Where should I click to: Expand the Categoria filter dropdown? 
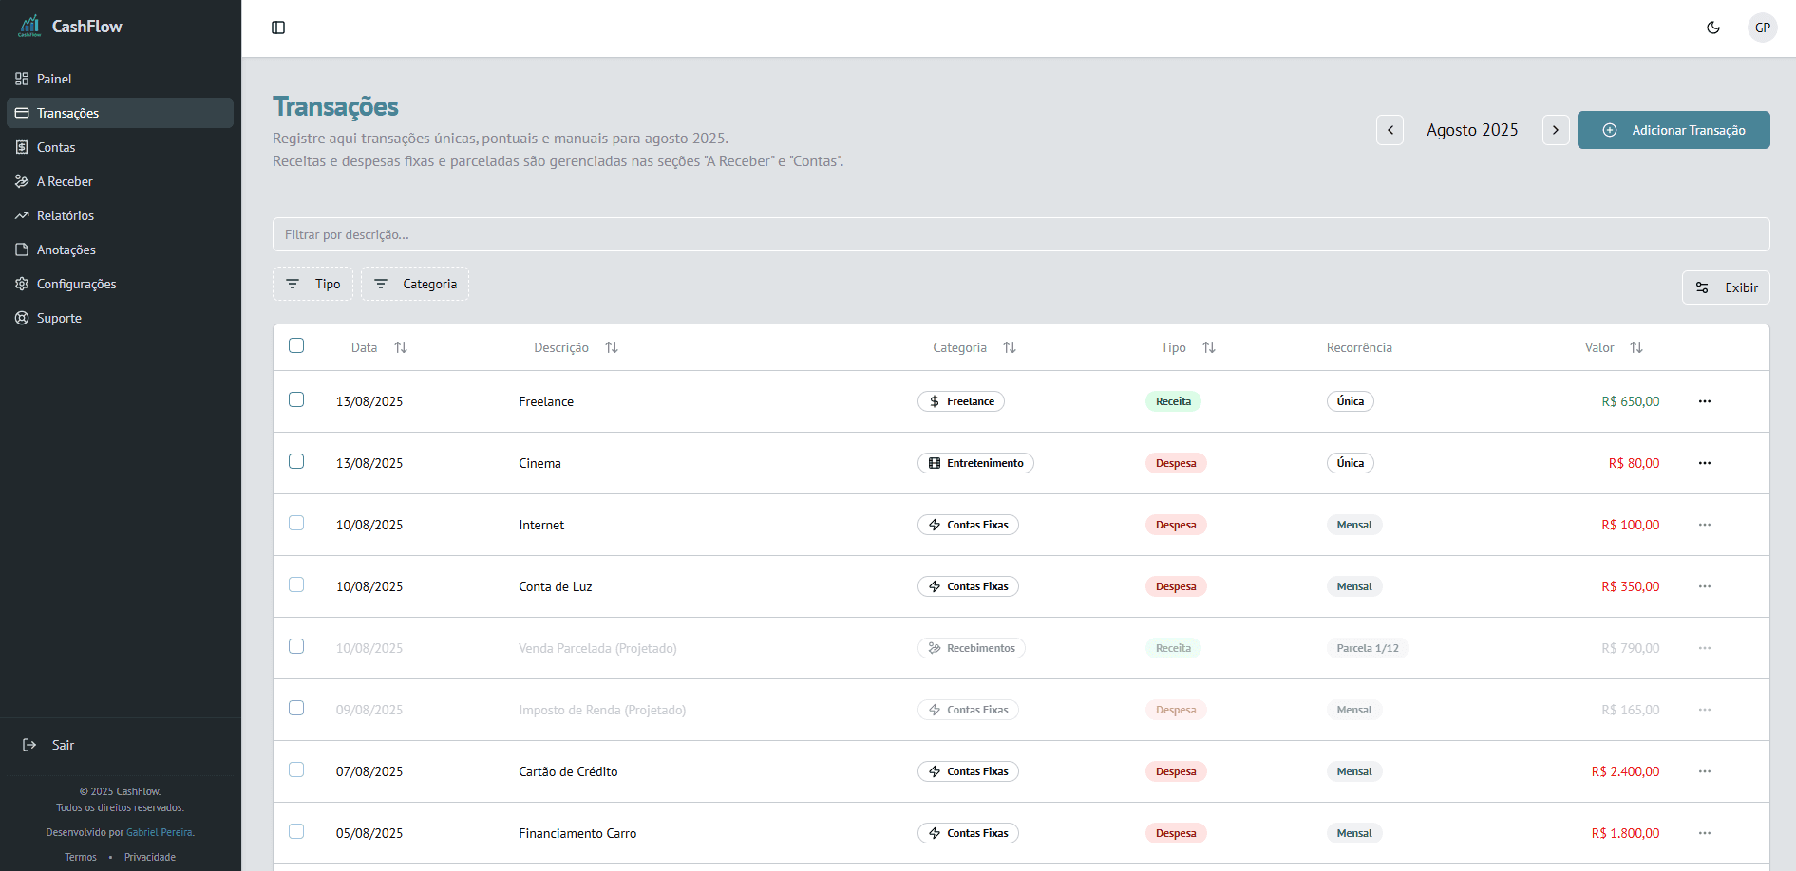[x=415, y=284]
